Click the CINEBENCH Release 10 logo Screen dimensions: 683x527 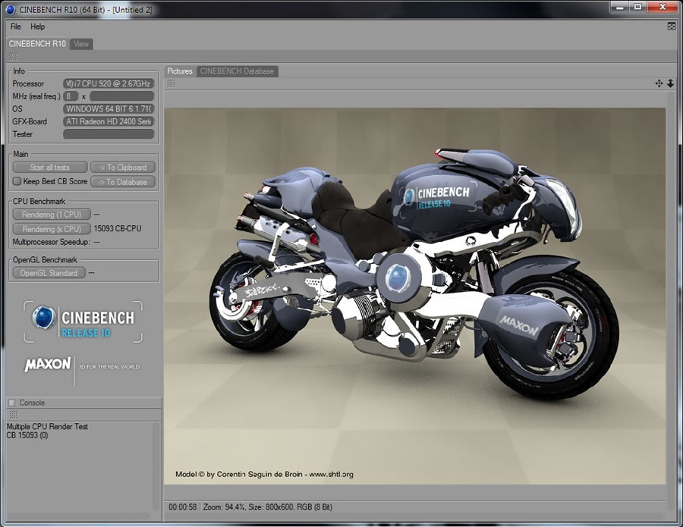(83, 322)
